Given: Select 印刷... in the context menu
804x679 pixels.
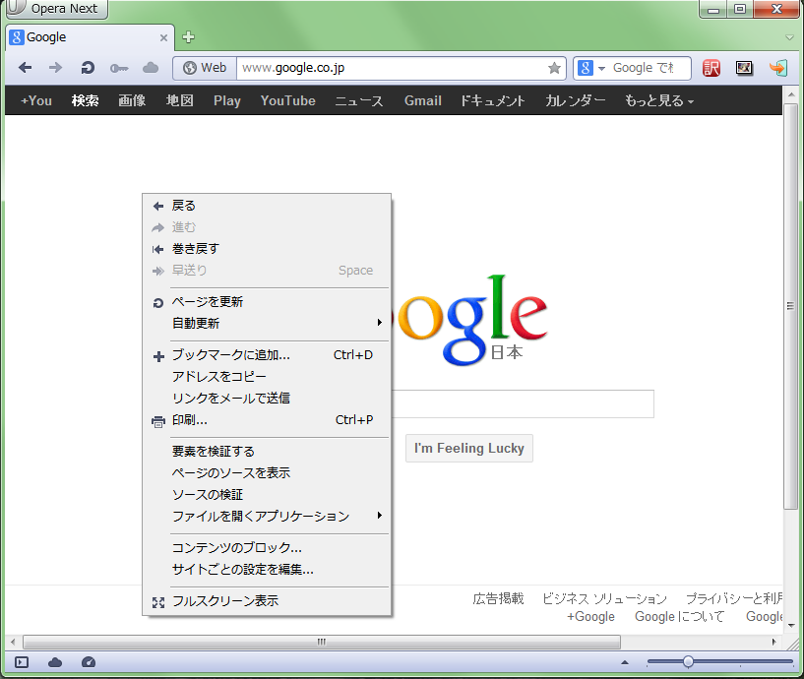Looking at the screenshot, I should coord(267,420).
